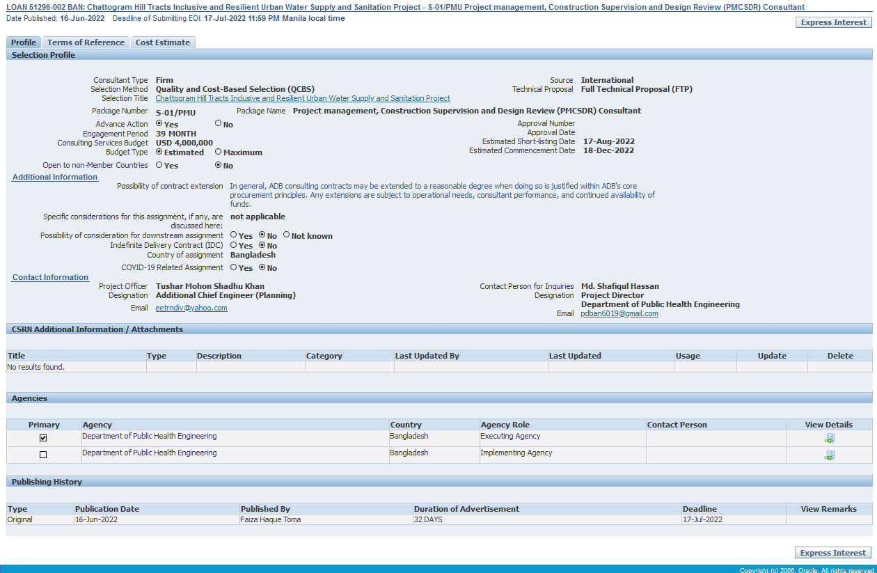
Task: Choose Not known for downstream assignment
Action: (286, 235)
